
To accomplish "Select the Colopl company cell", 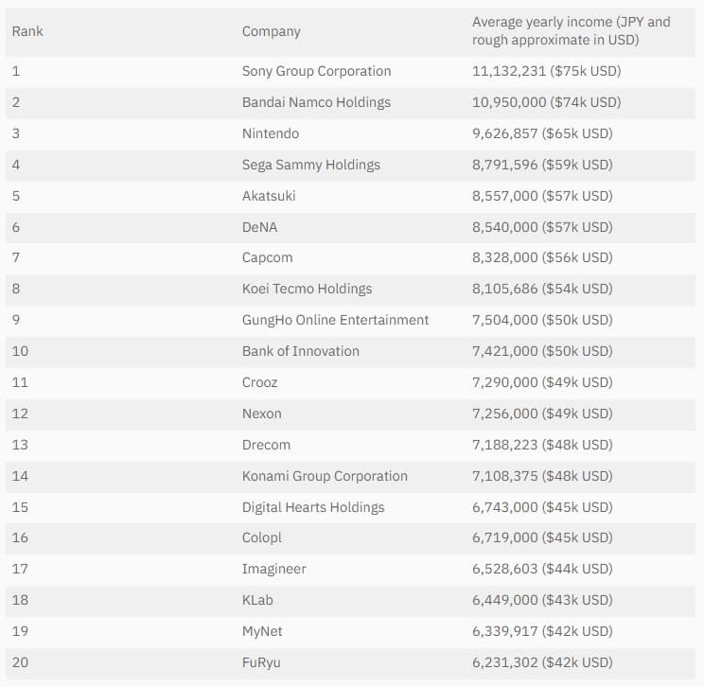I will pos(262,537).
